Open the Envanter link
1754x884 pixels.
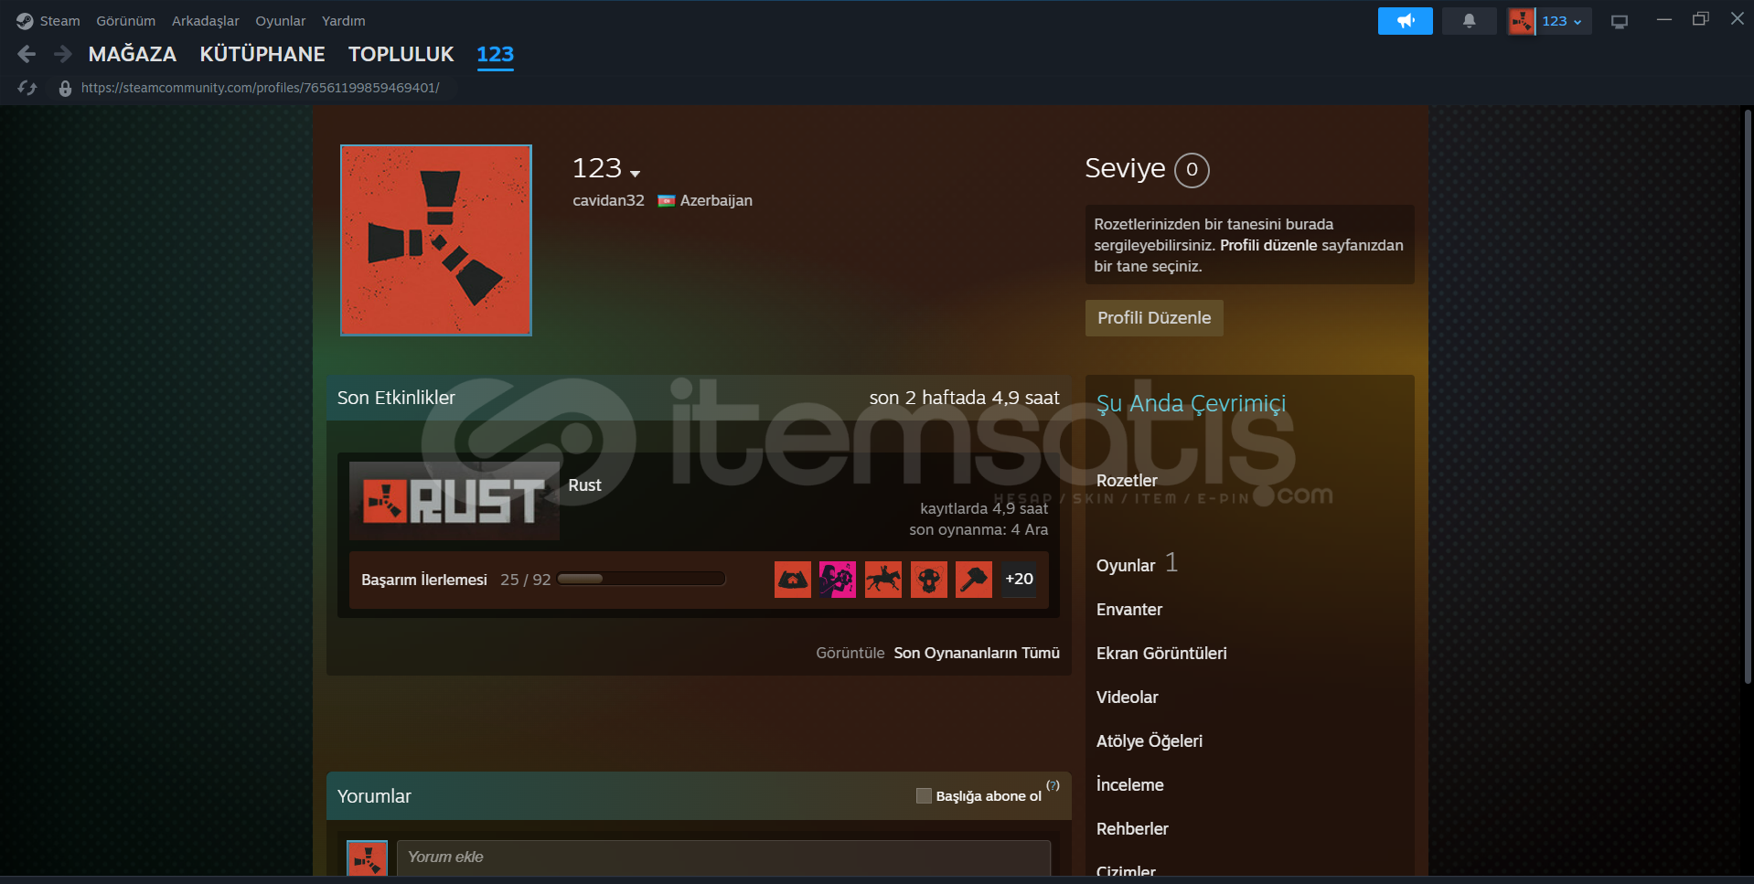coord(1129,610)
